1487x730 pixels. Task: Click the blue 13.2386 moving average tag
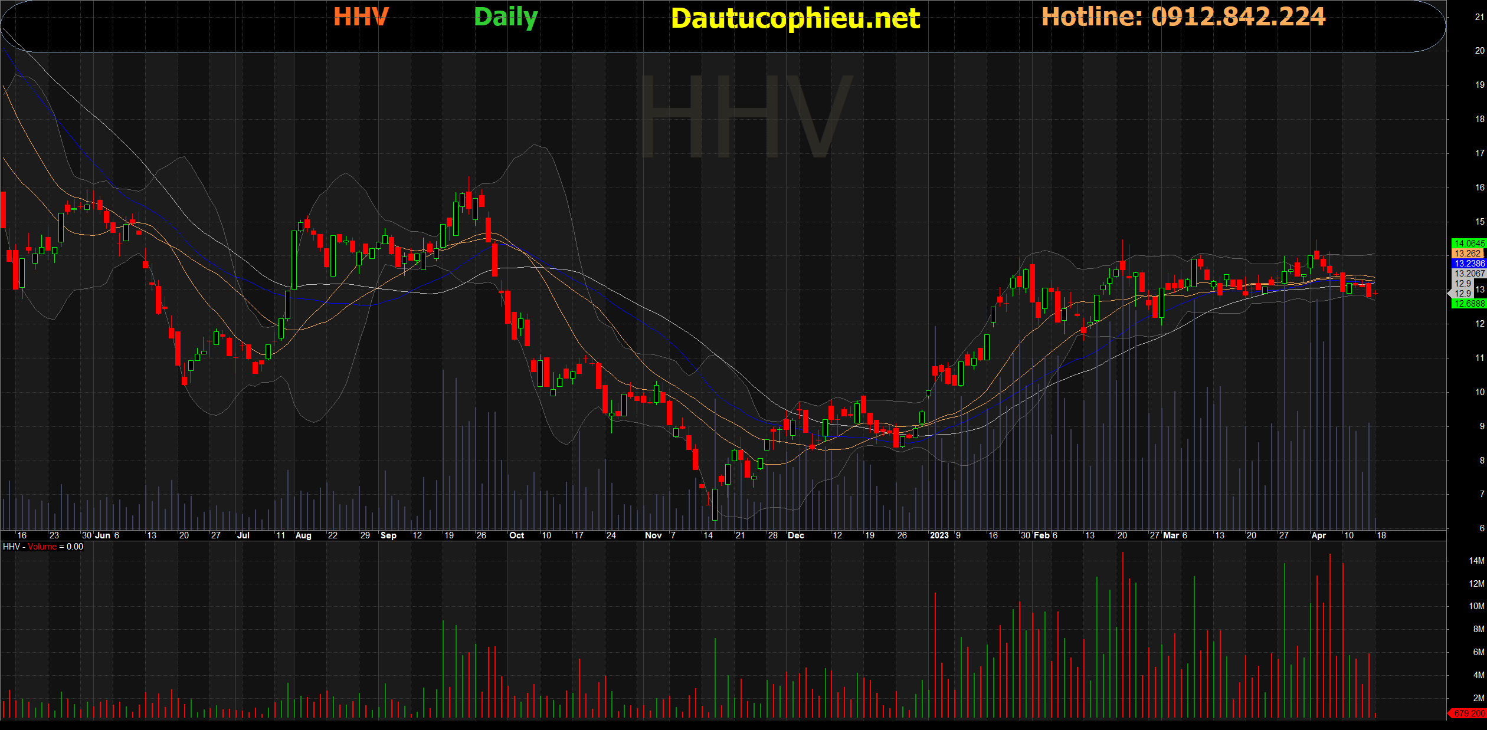pos(1469,264)
